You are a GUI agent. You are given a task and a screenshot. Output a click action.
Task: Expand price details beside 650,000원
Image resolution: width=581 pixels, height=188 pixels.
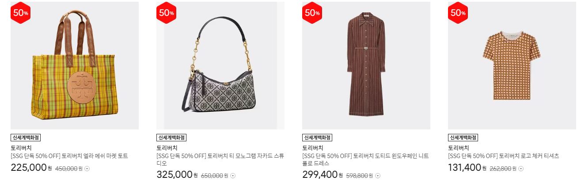tap(233, 176)
